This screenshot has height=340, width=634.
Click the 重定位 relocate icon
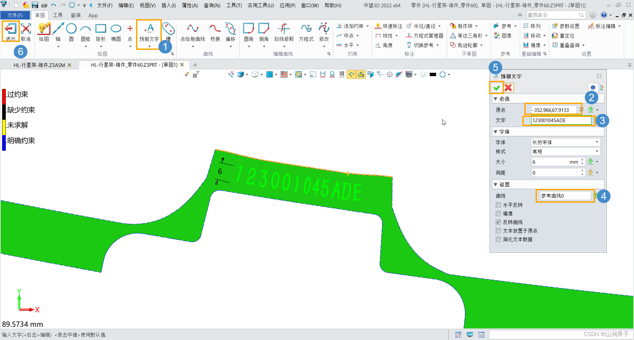click(555, 36)
